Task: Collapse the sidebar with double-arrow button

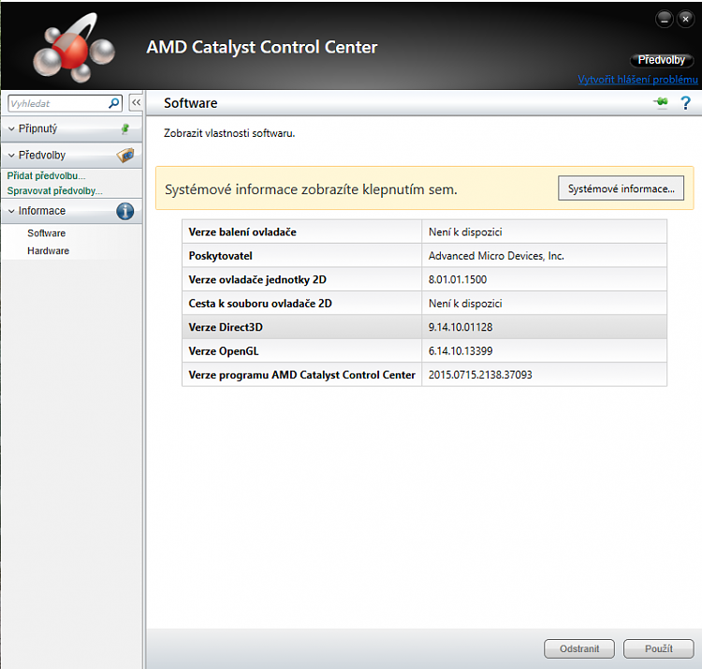Action: pyautogui.click(x=136, y=103)
